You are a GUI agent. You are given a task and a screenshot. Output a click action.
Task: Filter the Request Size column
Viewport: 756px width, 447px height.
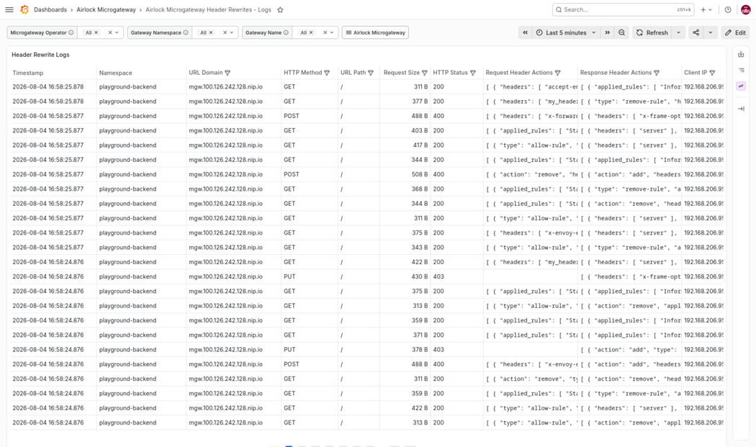click(x=425, y=73)
